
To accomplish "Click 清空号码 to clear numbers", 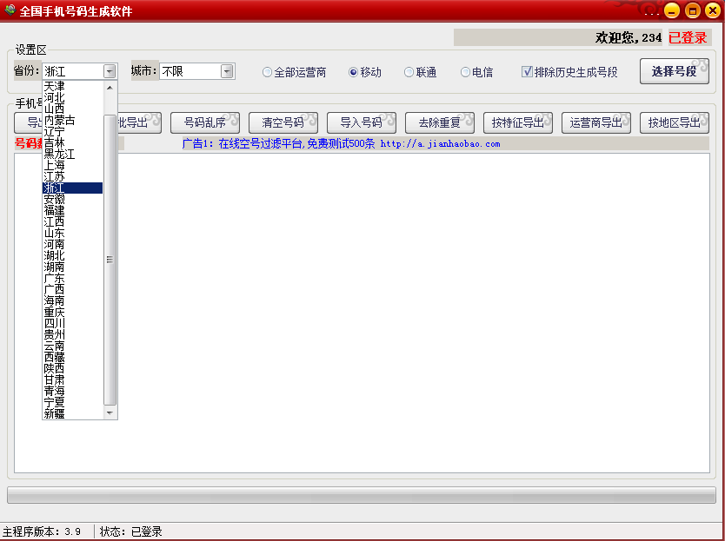I will tap(283, 122).
